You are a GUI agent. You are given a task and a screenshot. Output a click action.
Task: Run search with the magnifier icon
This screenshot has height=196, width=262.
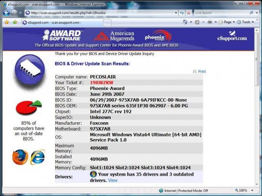(251, 13)
